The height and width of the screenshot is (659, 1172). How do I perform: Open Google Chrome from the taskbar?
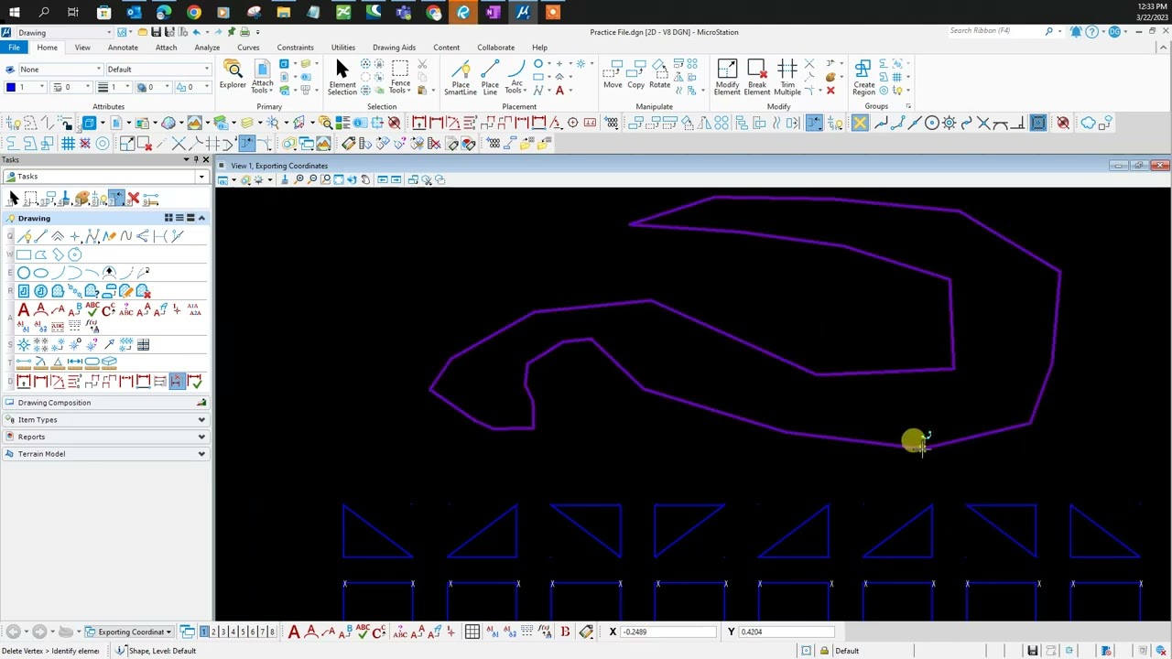194,13
